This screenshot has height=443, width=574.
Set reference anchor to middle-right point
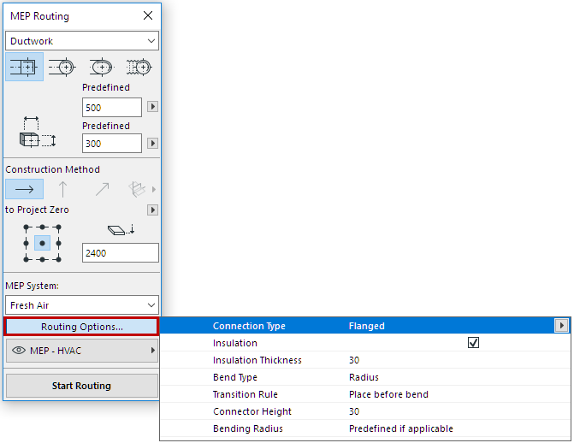point(58,243)
